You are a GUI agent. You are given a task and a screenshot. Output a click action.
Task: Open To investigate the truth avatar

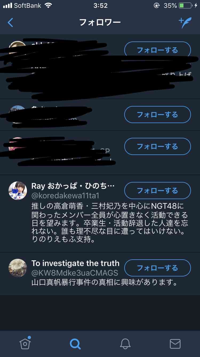tap(18, 268)
